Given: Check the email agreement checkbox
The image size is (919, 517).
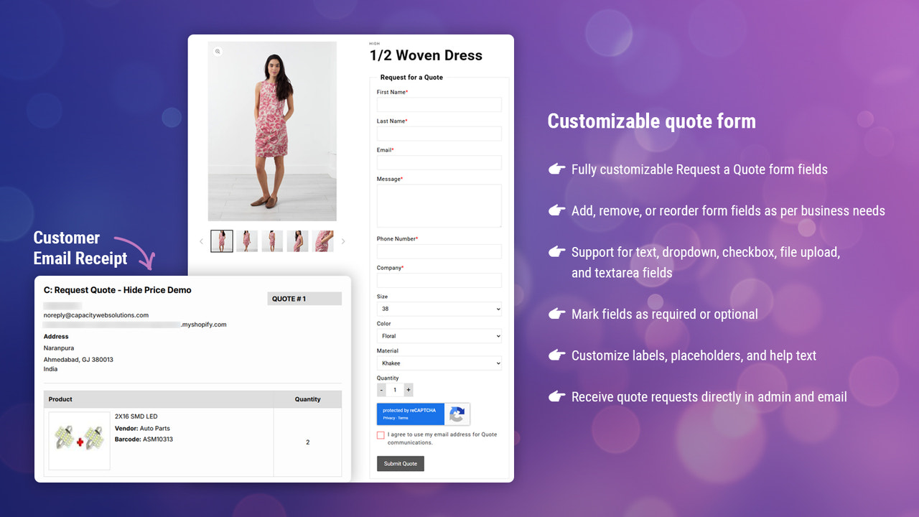Looking at the screenshot, I should pos(381,435).
